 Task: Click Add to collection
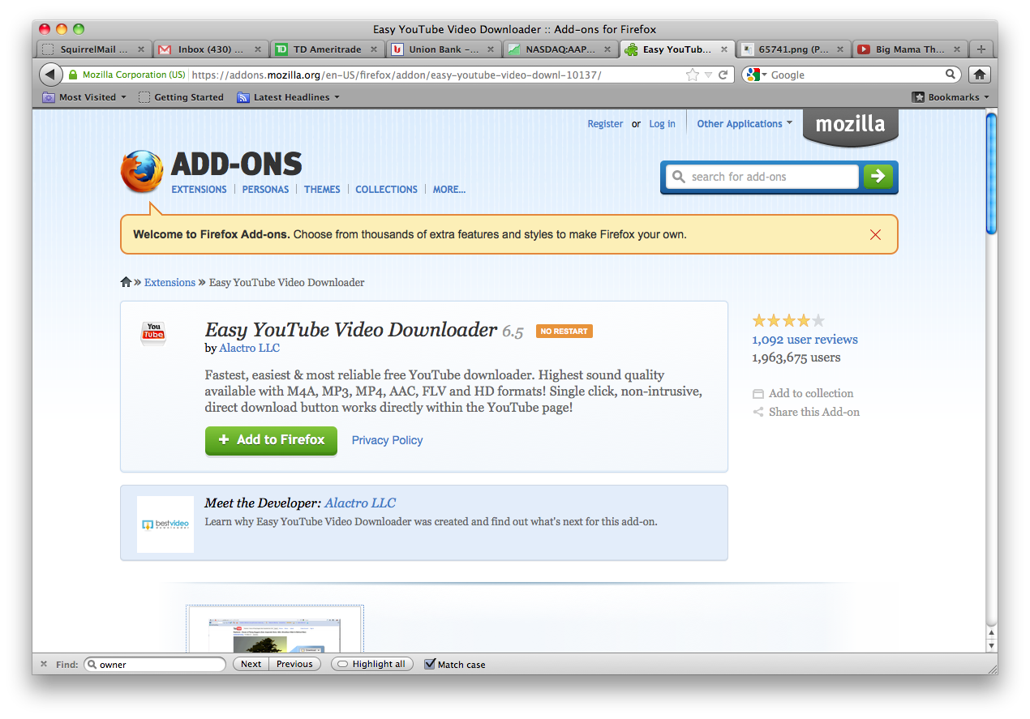click(x=803, y=393)
